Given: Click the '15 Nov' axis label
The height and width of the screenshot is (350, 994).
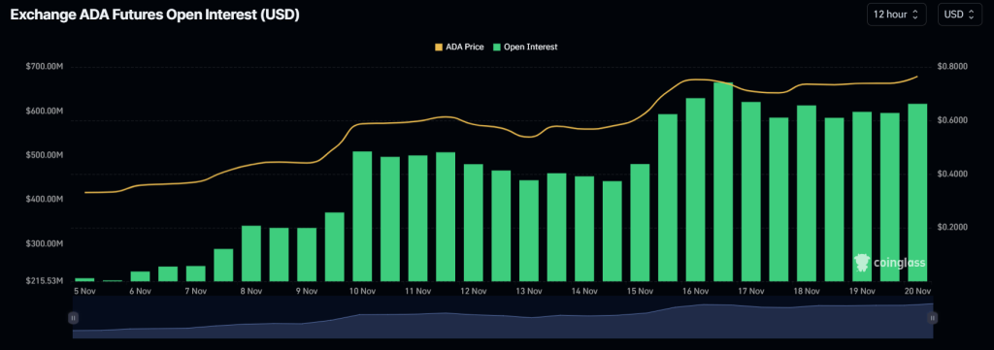Looking at the screenshot, I should [x=640, y=292].
